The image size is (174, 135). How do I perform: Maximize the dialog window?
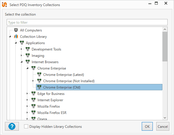[156, 3]
